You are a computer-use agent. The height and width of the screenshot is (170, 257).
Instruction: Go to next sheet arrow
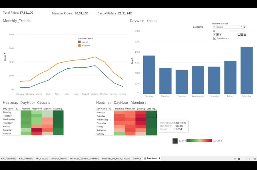click(247, 159)
